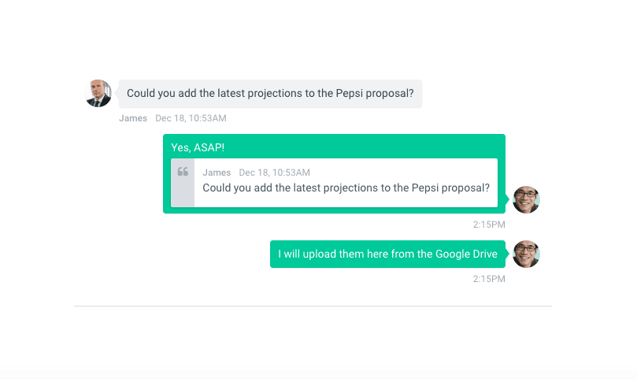Click the name 'James' inside the quoted message
The width and height of the screenshot is (637, 379).
[x=217, y=173]
